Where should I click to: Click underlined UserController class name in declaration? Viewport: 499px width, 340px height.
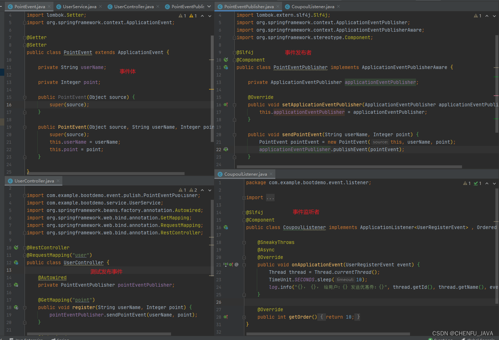click(84, 262)
